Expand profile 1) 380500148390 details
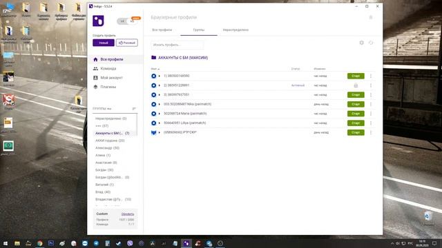Image resolution: width=442 pixels, height=248 pixels. click(160, 76)
